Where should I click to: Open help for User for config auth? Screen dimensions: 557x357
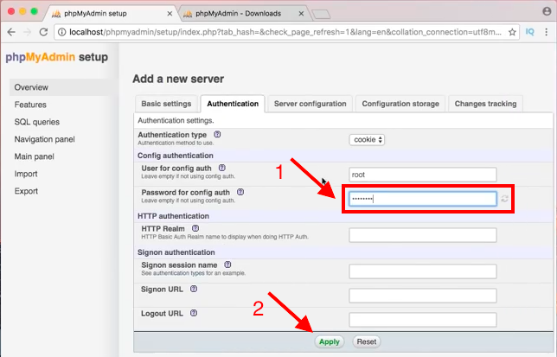click(222, 168)
